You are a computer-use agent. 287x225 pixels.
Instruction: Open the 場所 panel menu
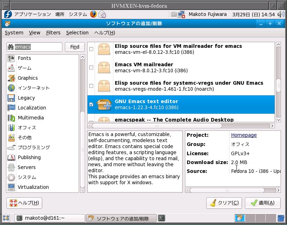(60, 14)
